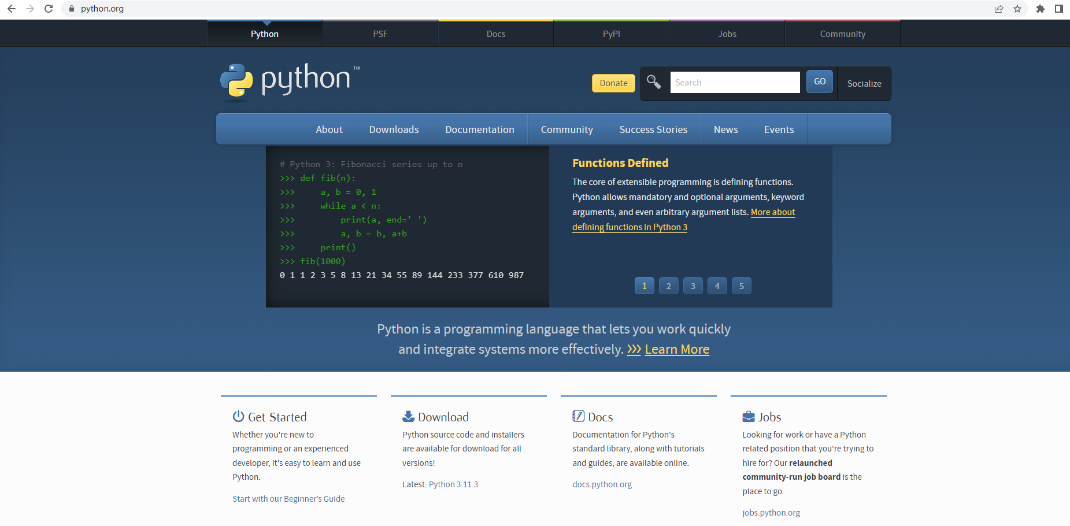
Task: Open the PSF top tab
Action: tap(380, 34)
